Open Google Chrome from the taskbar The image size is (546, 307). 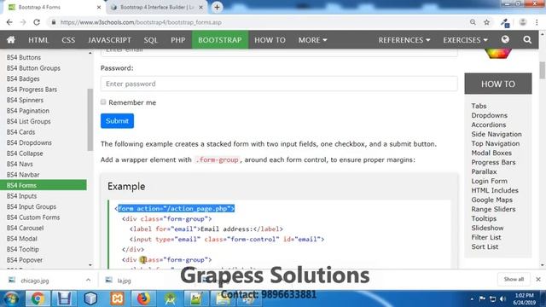click(x=38, y=298)
